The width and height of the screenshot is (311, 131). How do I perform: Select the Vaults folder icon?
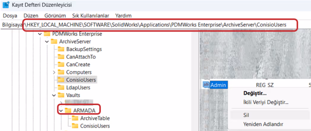[x=61, y=95]
